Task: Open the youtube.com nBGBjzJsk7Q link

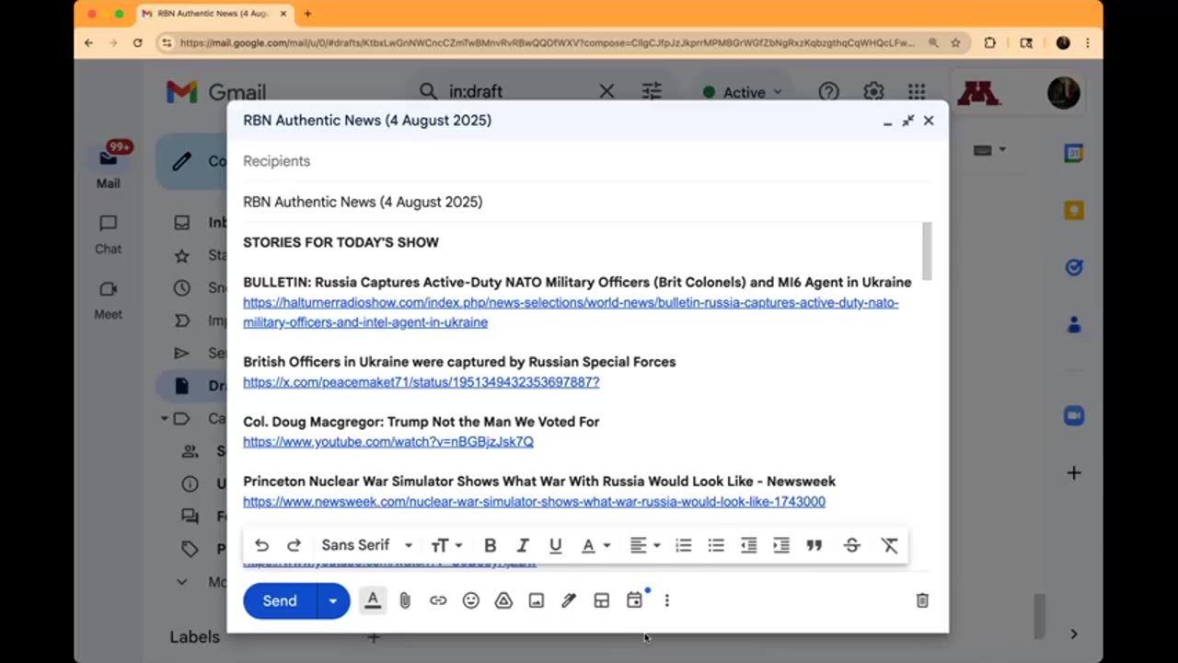Action: click(x=388, y=442)
